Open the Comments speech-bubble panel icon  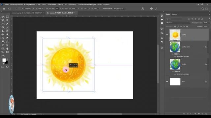pos(162,23)
